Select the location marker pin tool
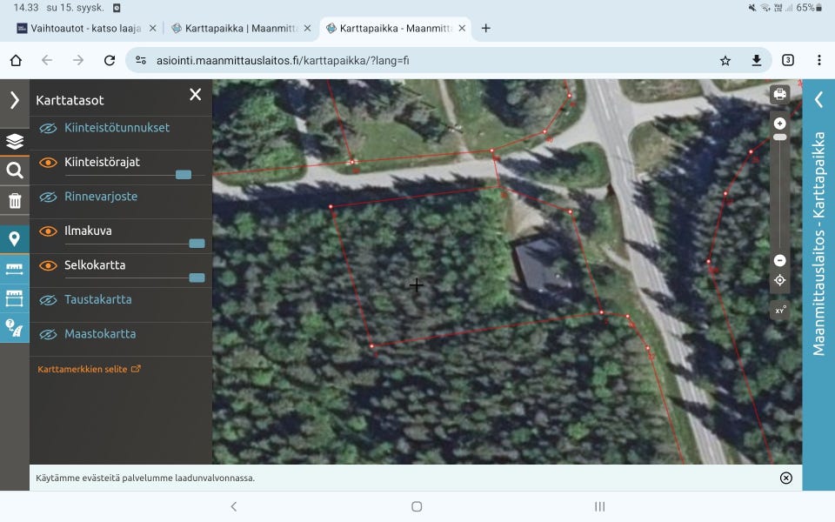 pyautogui.click(x=15, y=238)
